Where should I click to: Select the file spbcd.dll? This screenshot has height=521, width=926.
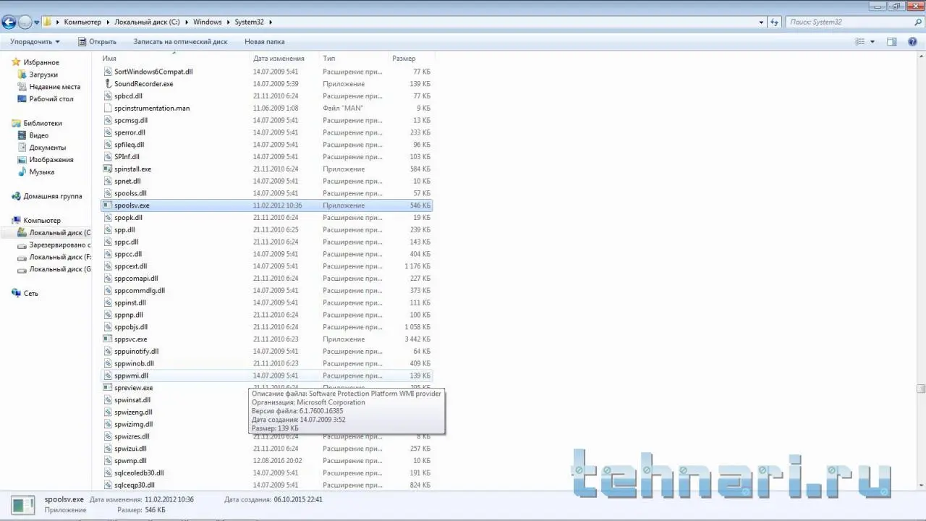[128, 96]
